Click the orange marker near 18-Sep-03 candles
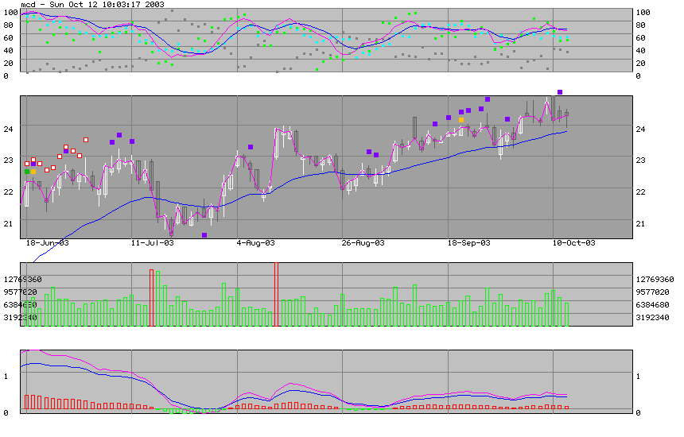The image size is (684, 437). [461, 120]
